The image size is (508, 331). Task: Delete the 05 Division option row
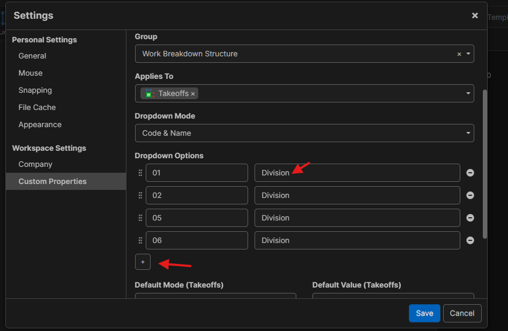coord(470,218)
